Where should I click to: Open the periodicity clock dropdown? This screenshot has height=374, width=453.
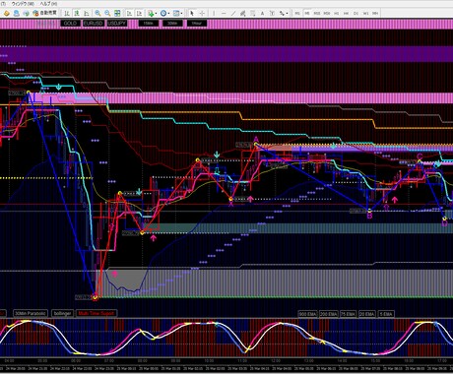168,14
